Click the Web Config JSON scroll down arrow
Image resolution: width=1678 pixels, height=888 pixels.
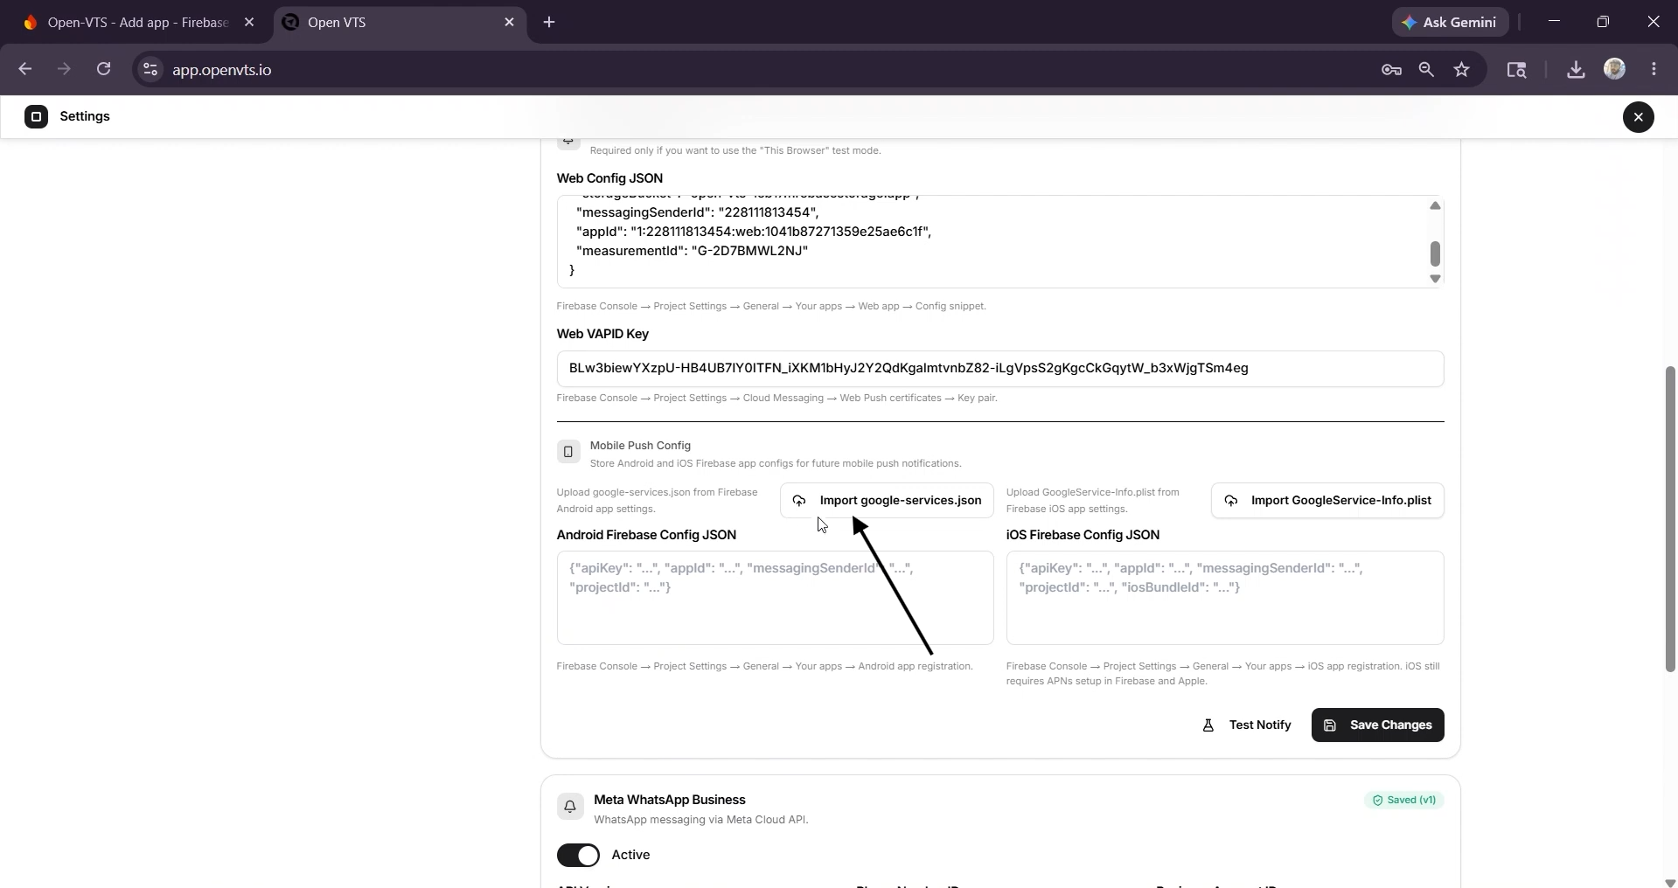point(1435,279)
